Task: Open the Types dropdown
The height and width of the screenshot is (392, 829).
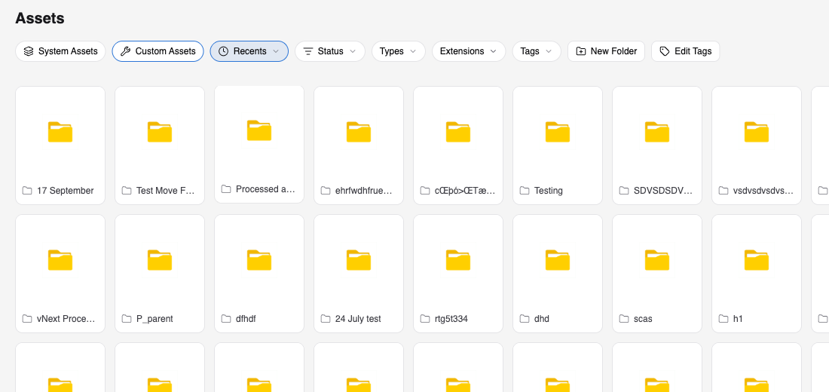Action: [399, 51]
